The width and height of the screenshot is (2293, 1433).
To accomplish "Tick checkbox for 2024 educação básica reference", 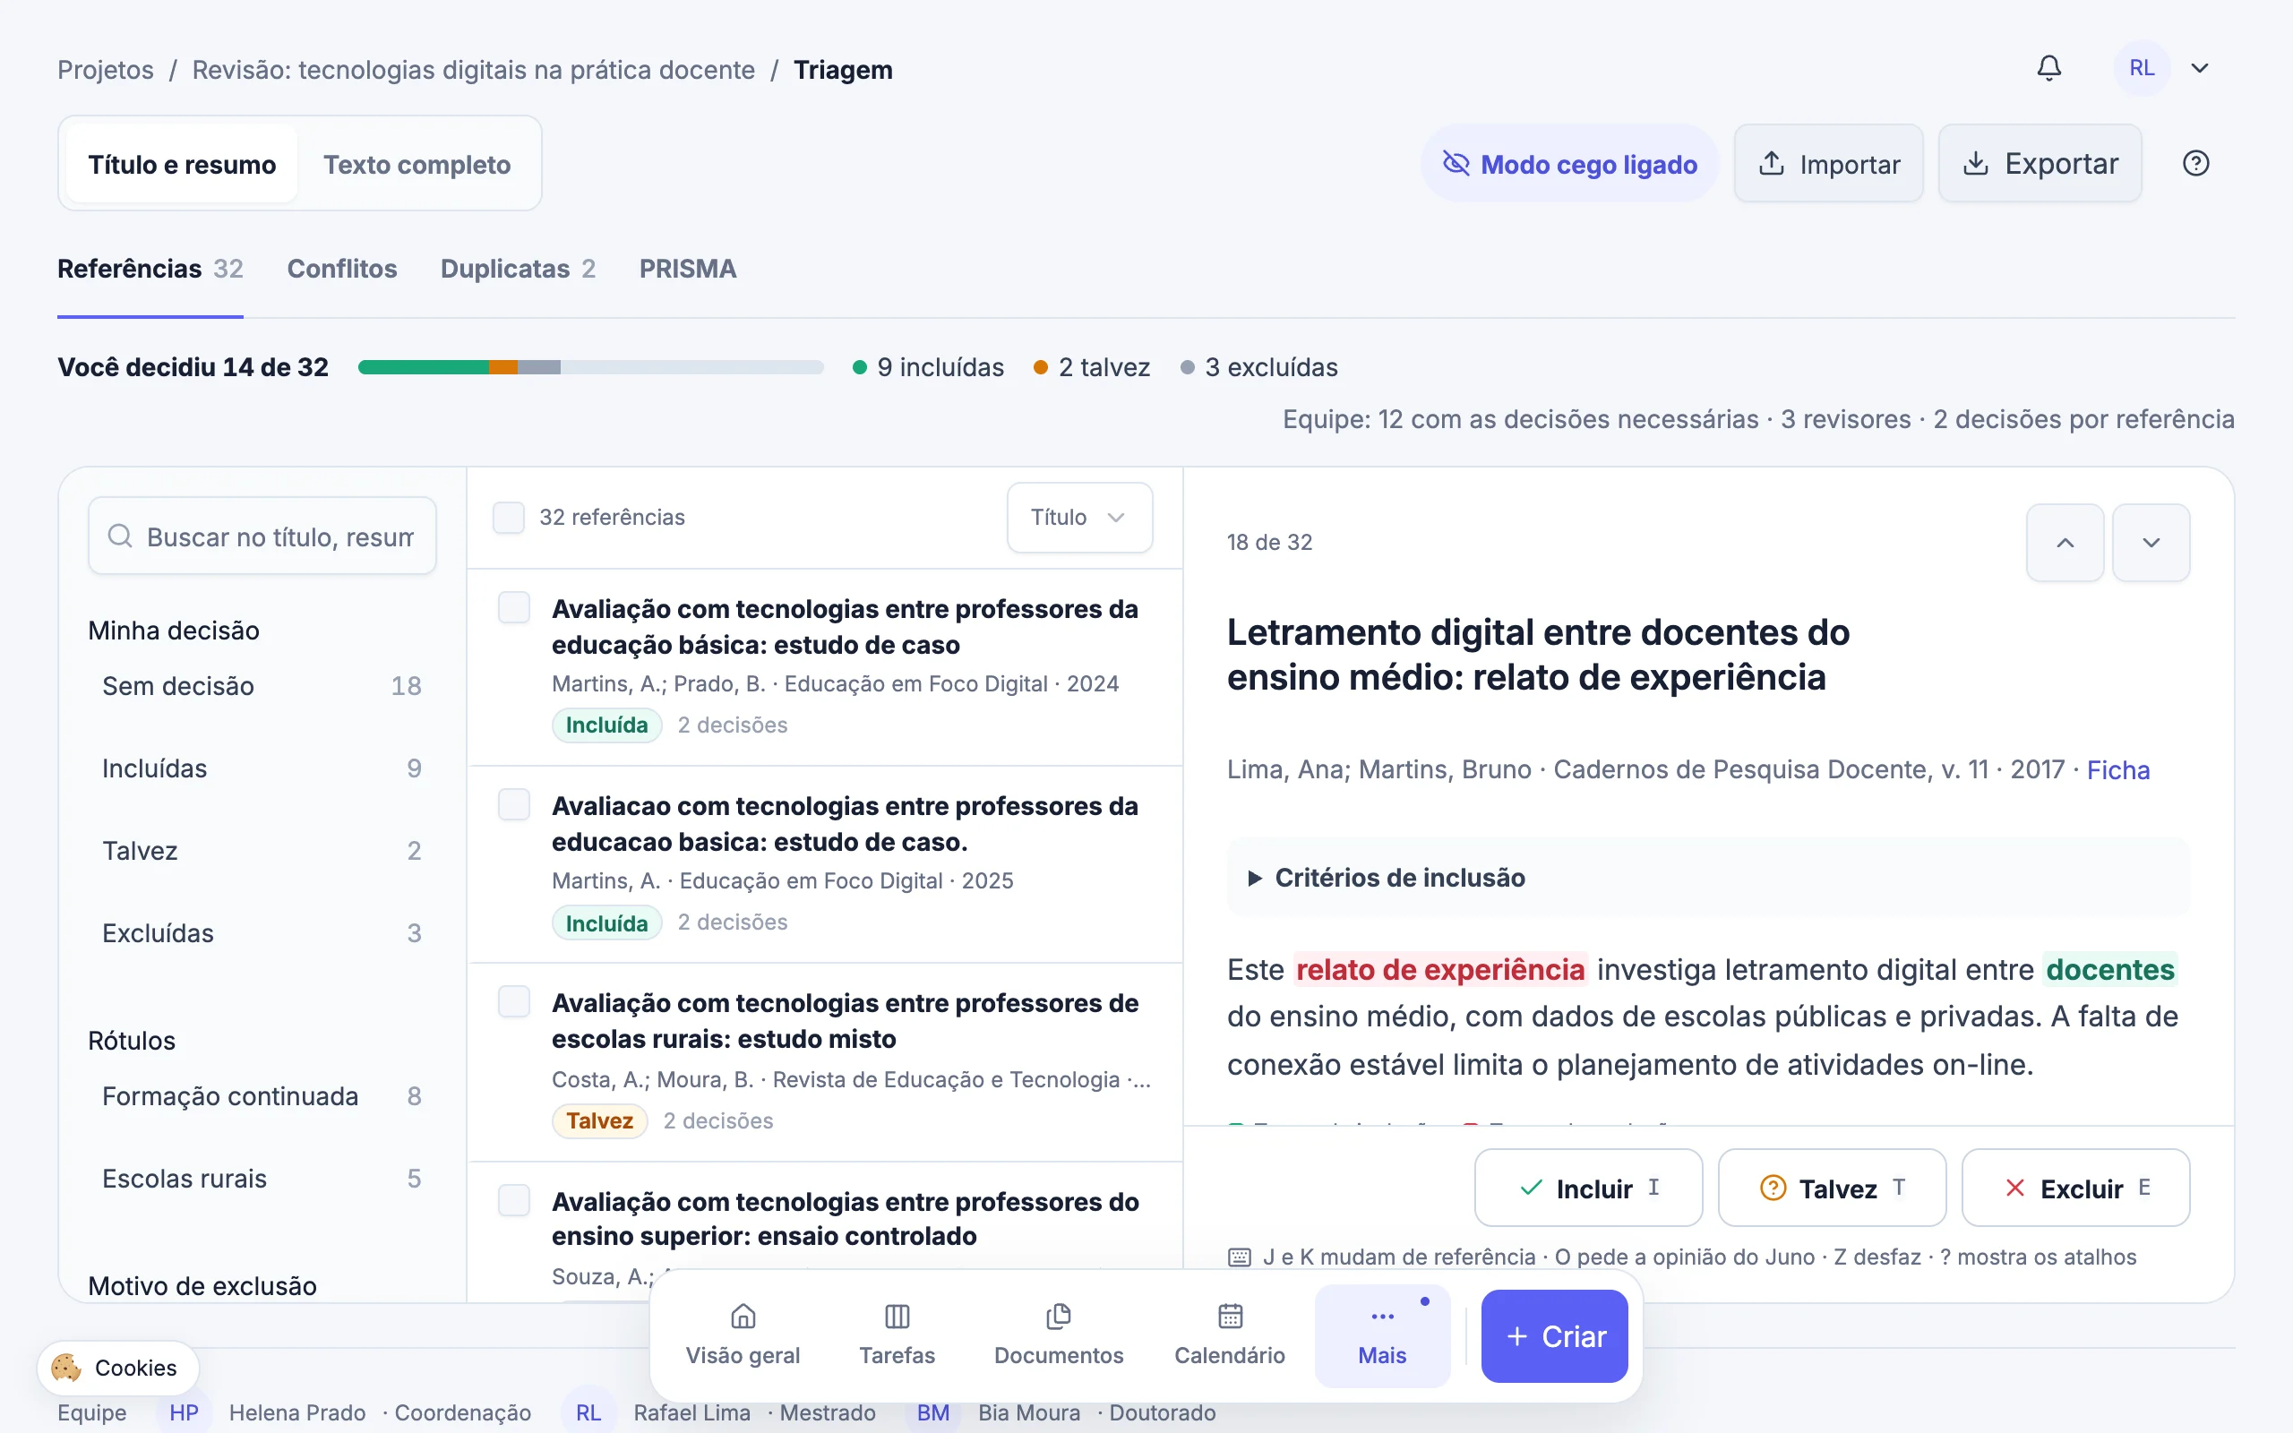I will click(x=514, y=607).
